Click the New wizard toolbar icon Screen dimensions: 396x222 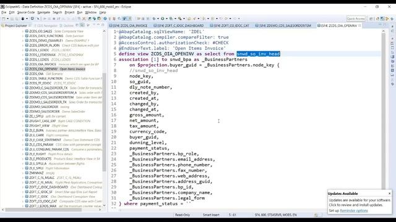[4, 18]
